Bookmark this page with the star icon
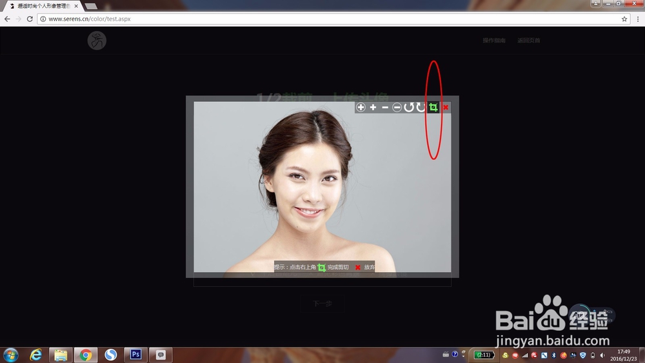This screenshot has height=363, width=645. [x=624, y=19]
